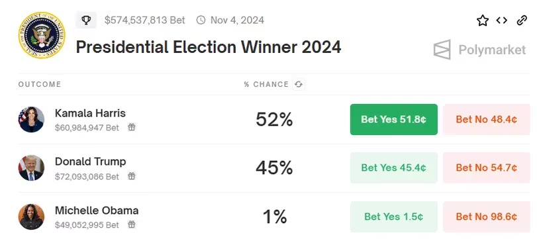Click Kamala Harris avatar thumbnail
This screenshot has width=537, height=239.
click(31, 119)
